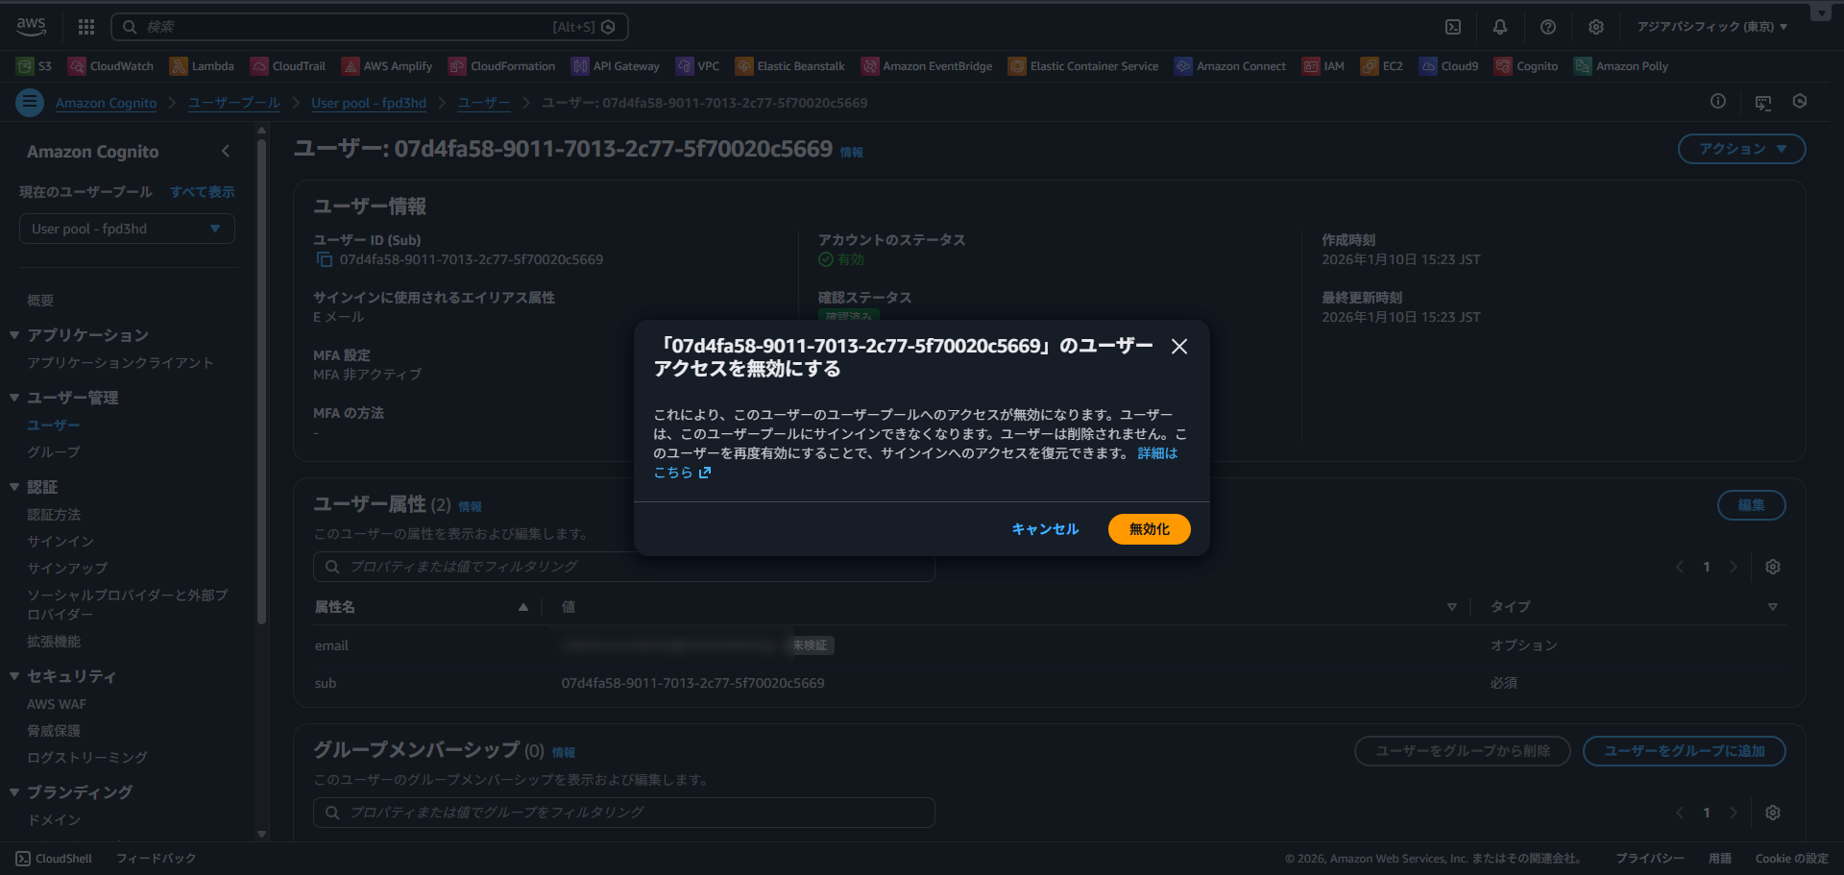Open the AWS services grid menu

coord(86,27)
